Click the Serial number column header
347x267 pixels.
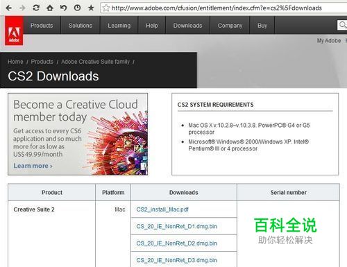(x=288, y=192)
